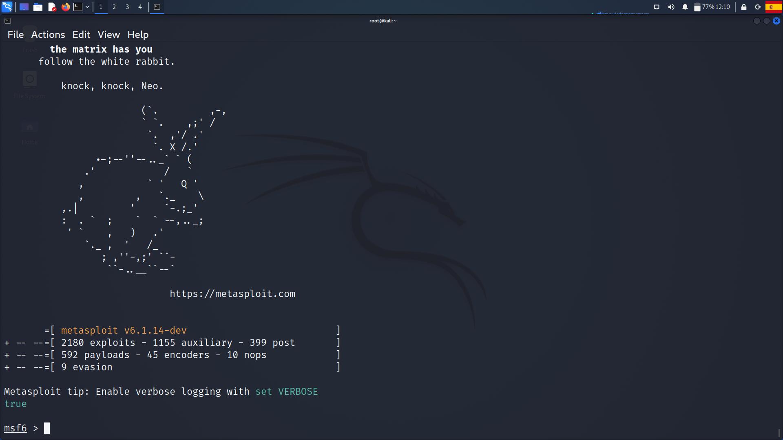
Task: Open the notifications bell icon
Action: tap(685, 7)
